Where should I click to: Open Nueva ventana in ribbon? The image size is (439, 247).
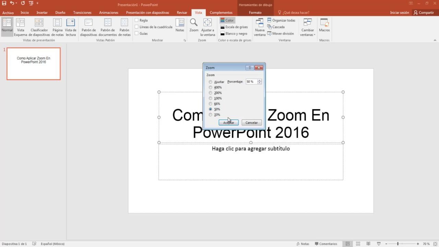260,27
